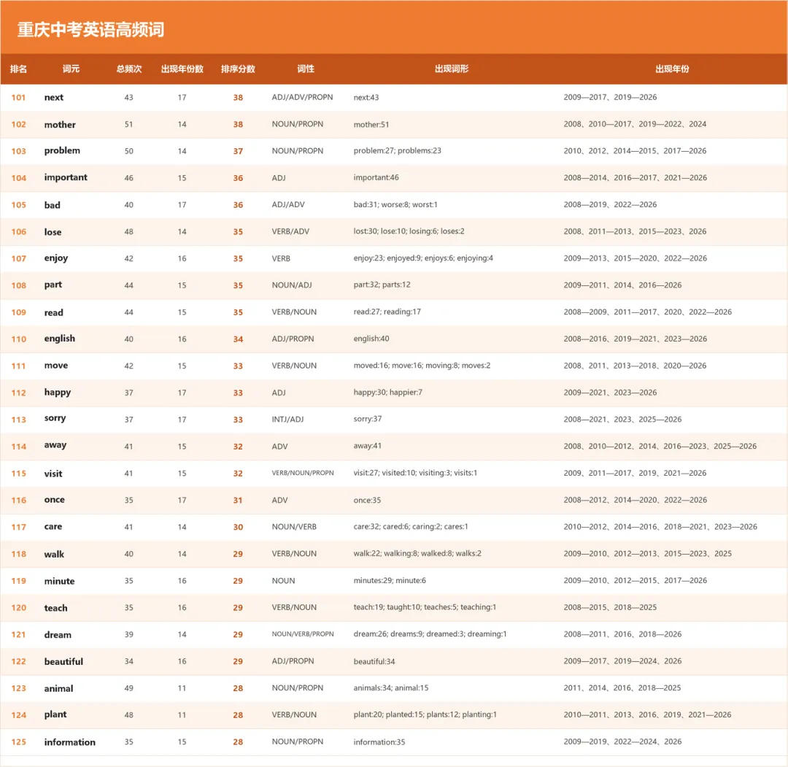Image resolution: width=788 pixels, height=767 pixels.
Task: Click the word forms 'lost:30; lose:10; losing:6; loses:2'
Action: coord(409,231)
